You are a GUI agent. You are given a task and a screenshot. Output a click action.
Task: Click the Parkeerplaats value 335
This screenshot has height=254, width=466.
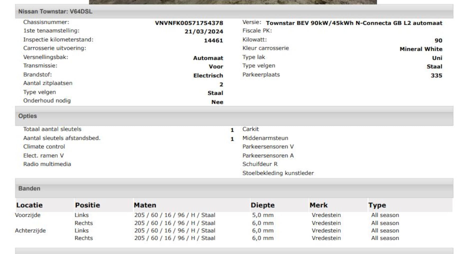(x=436, y=76)
